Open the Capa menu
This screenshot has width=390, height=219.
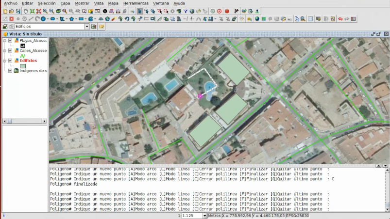click(x=65, y=3)
